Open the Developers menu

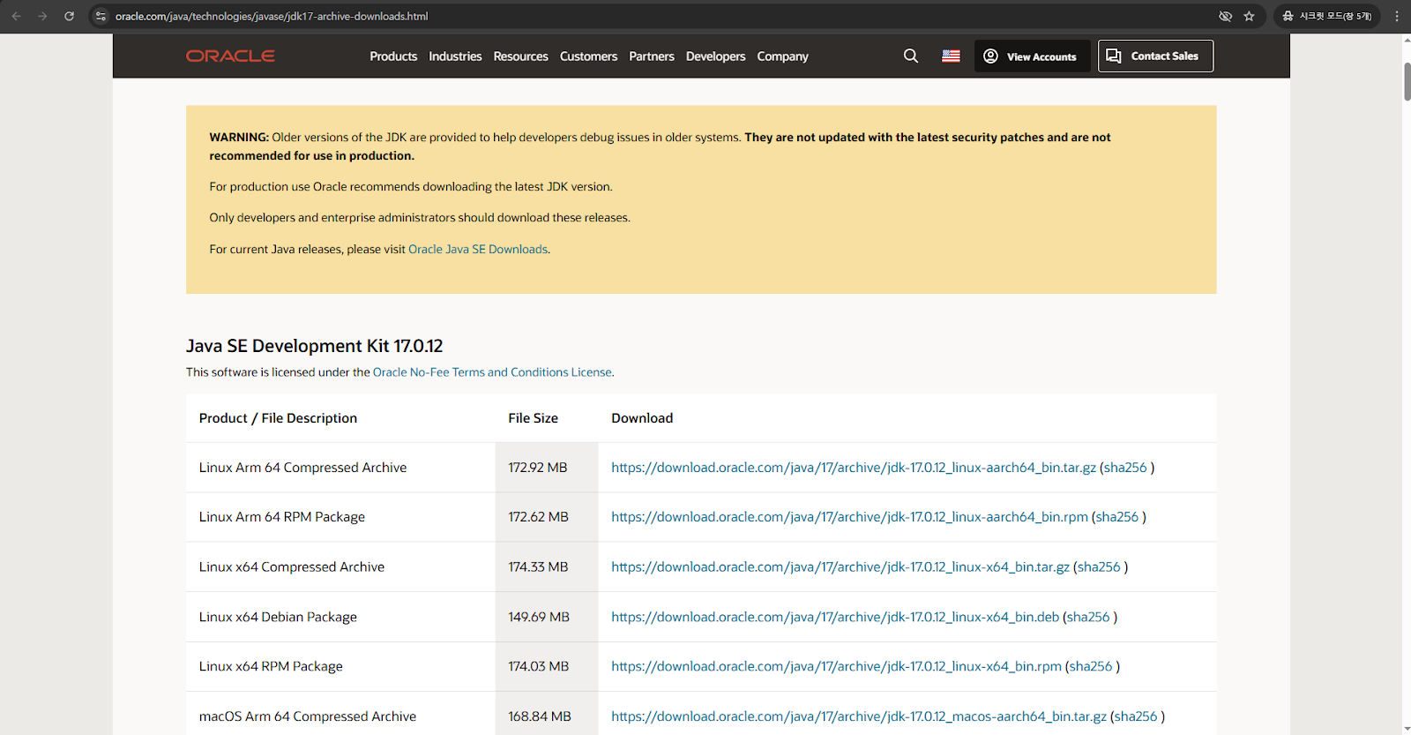point(715,56)
